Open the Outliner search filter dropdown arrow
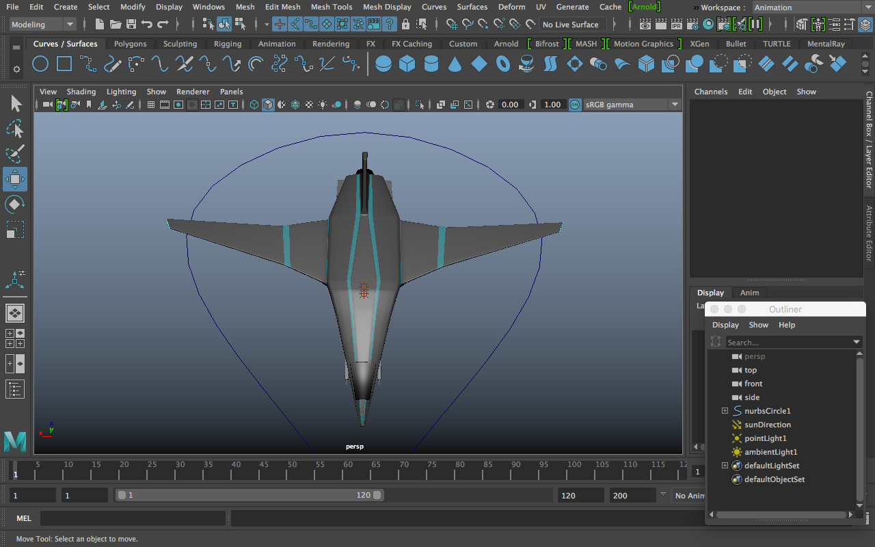Screen dimensions: 875x547 (857, 342)
